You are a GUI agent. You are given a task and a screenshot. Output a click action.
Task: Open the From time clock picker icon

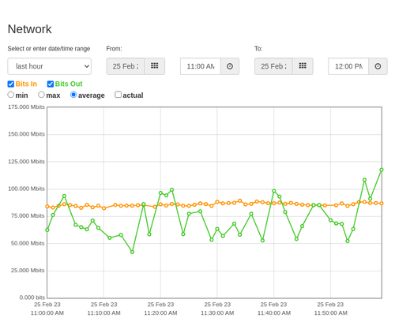point(230,66)
